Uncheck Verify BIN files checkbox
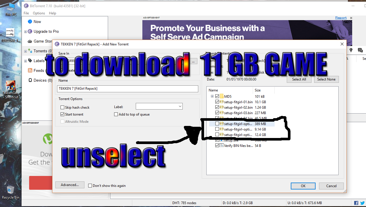 pyautogui.click(x=217, y=145)
